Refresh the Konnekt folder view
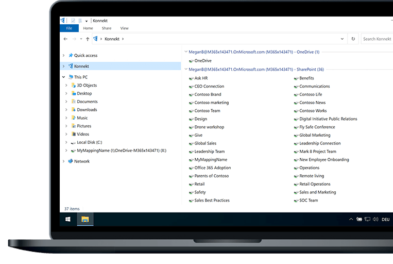 [x=353, y=39]
